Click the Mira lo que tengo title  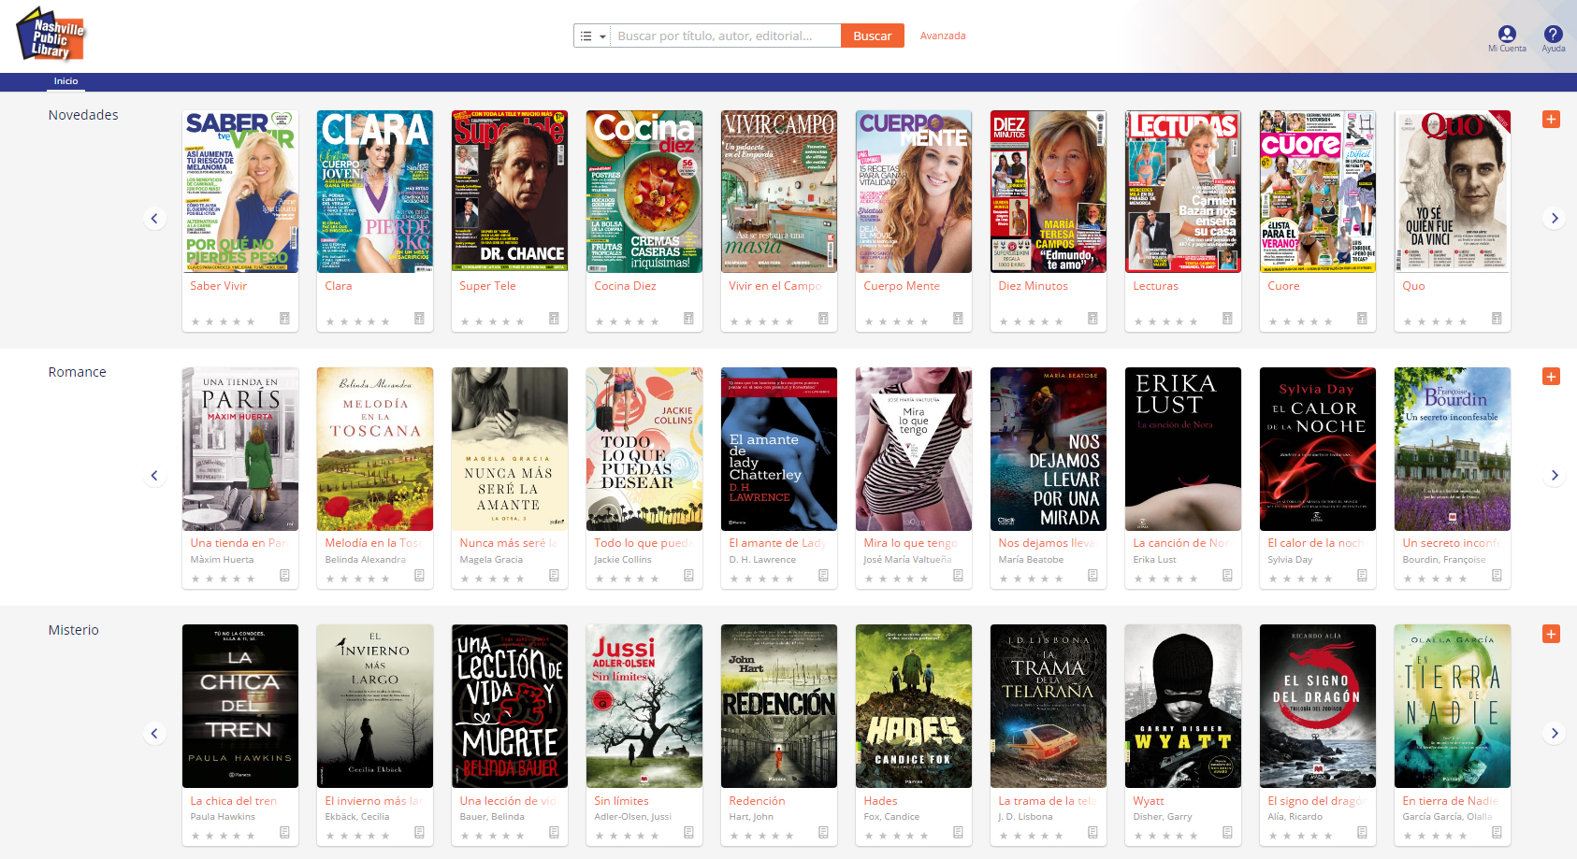click(x=910, y=543)
